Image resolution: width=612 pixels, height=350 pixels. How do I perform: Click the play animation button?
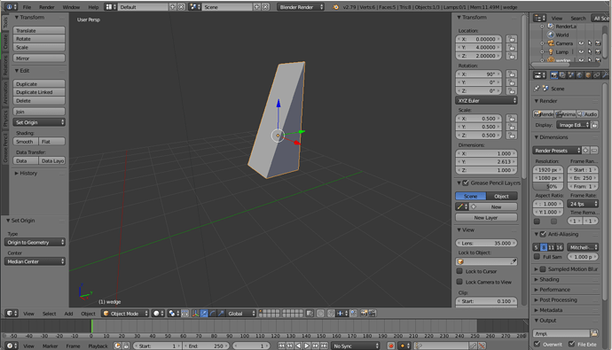tap(307, 346)
